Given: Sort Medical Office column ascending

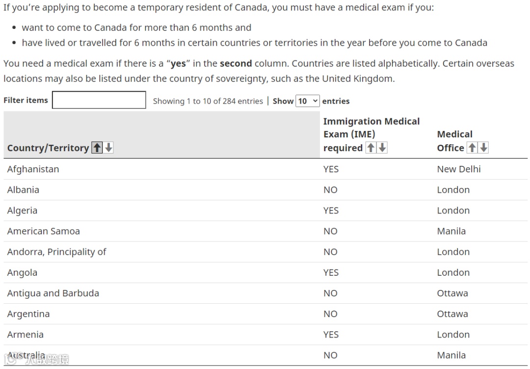Looking at the screenshot, I should tap(472, 148).
